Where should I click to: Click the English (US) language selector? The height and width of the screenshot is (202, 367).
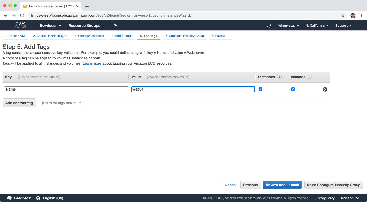point(53,198)
